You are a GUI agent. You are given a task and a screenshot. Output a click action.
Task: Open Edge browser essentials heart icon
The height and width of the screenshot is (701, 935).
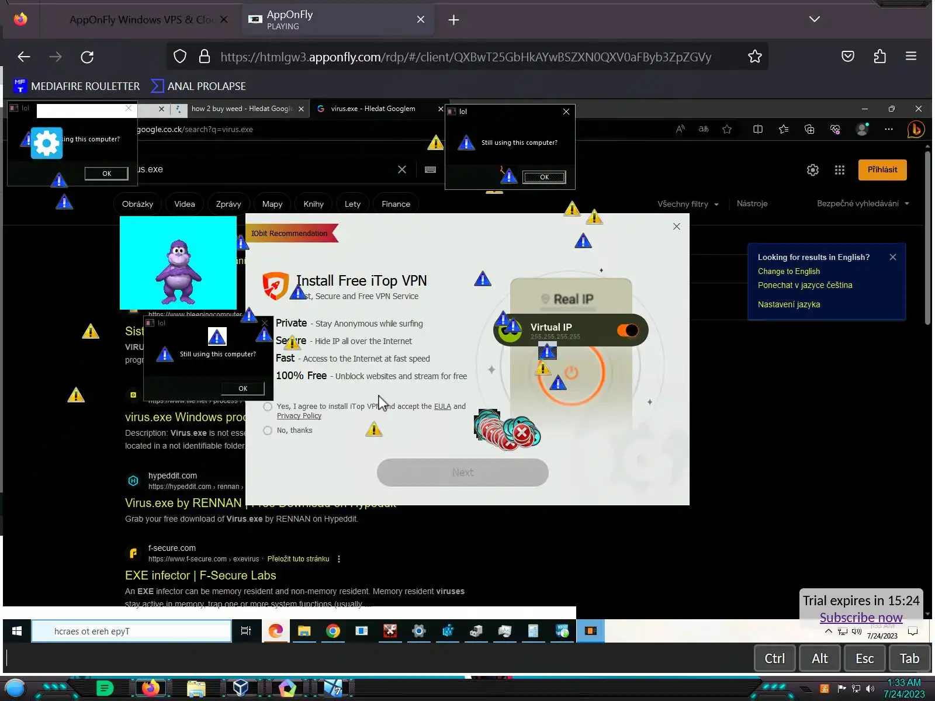[x=835, y=129]
